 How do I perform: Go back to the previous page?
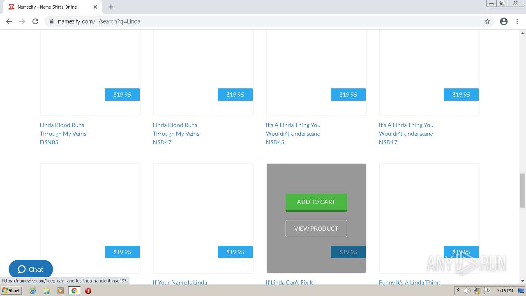pyautogui.click(x=9, y=21)
